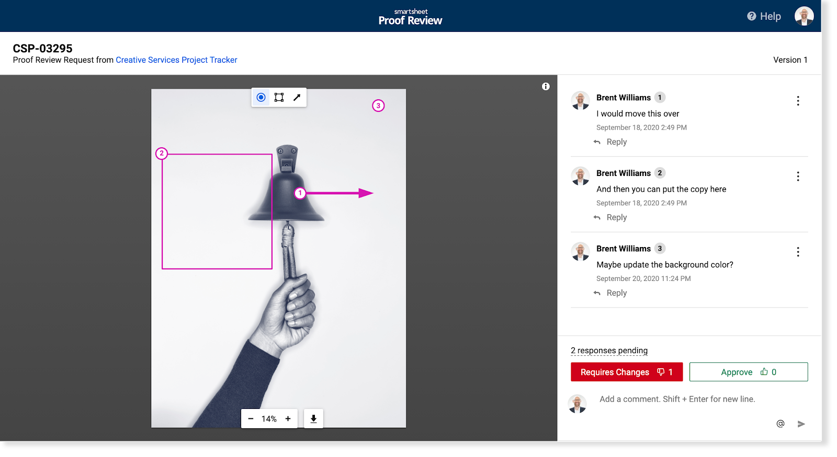Click the Requires Changes button

626,372
